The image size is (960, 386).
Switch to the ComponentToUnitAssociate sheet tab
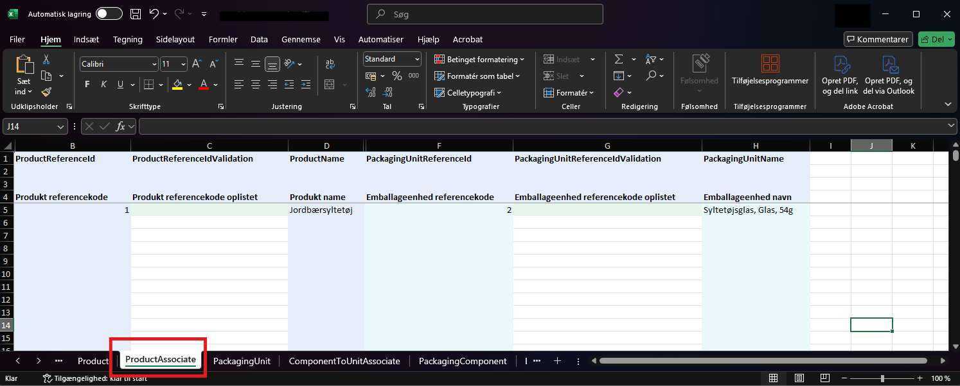click(344, 361)
